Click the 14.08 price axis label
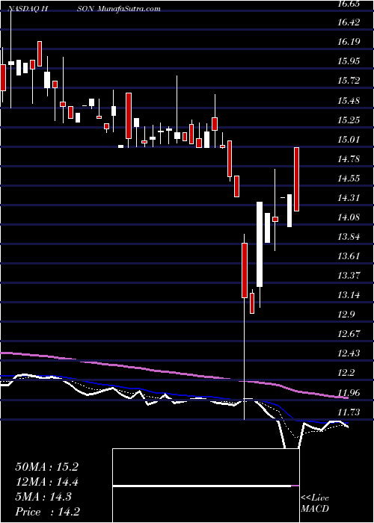This screenshot has width=374, height=523. coord(349,217)
